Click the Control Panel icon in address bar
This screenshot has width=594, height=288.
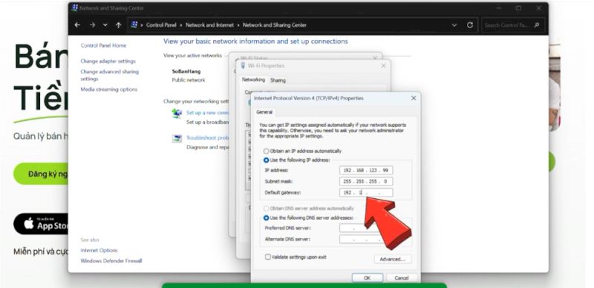(x=134, y=25)
